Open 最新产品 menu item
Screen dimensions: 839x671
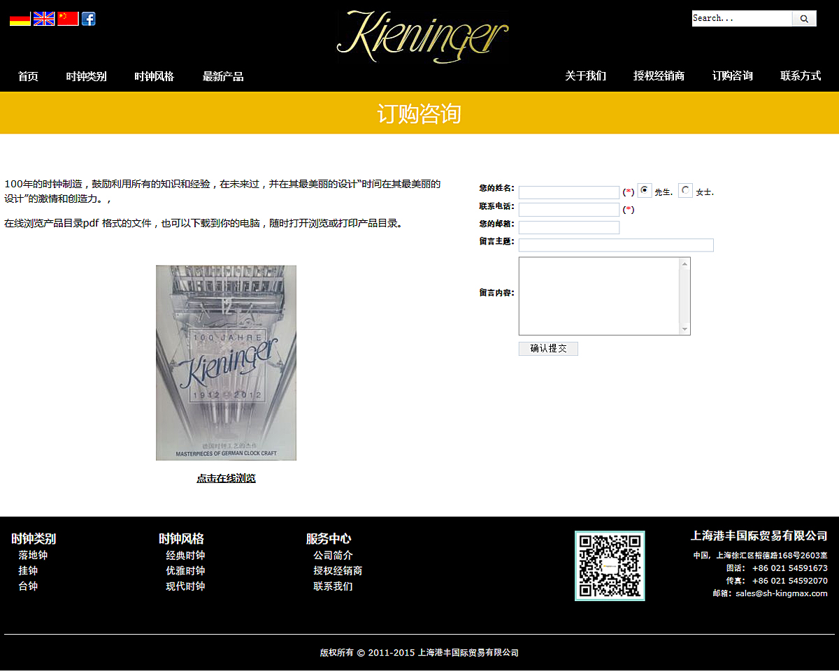(223, 76)
